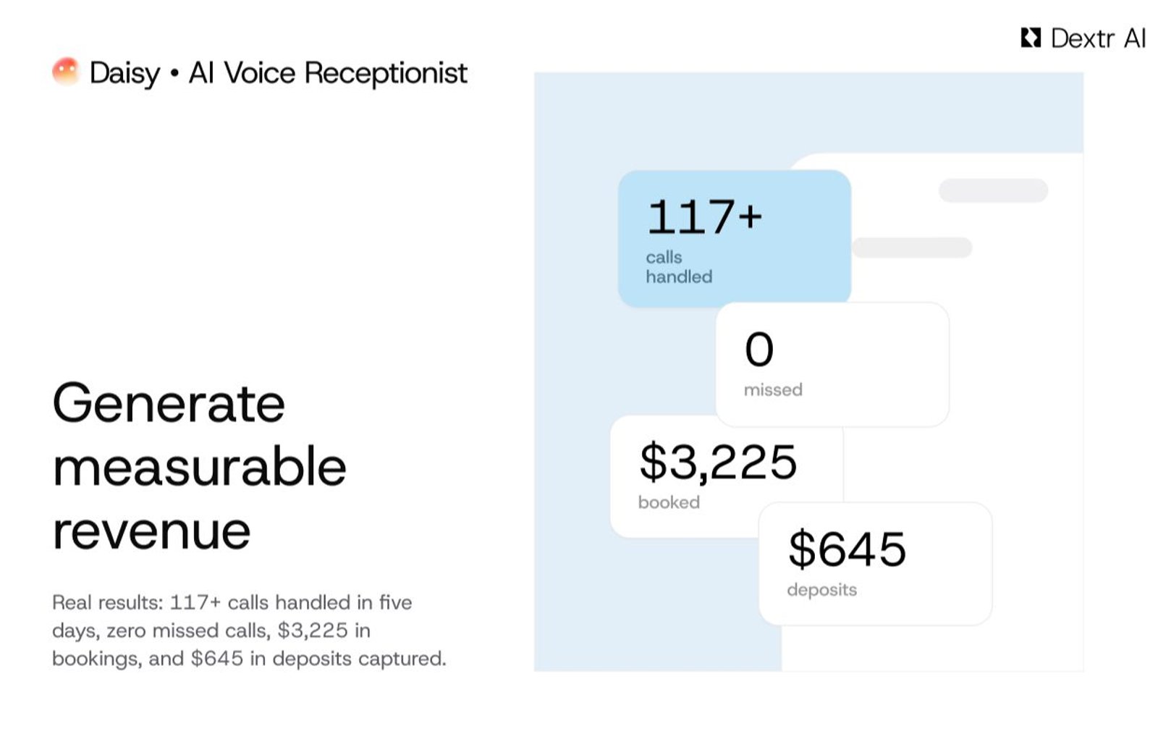1158x747 pixels.
Task: Click the zero missed number
Action: (759, 350)
